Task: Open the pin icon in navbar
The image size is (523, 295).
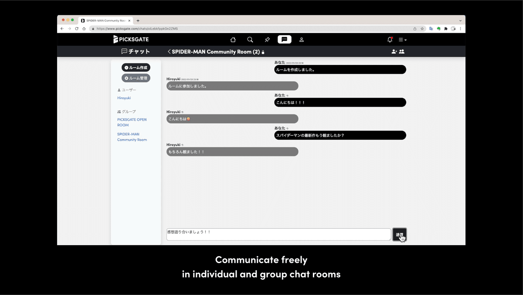Action: click(267, 39)
